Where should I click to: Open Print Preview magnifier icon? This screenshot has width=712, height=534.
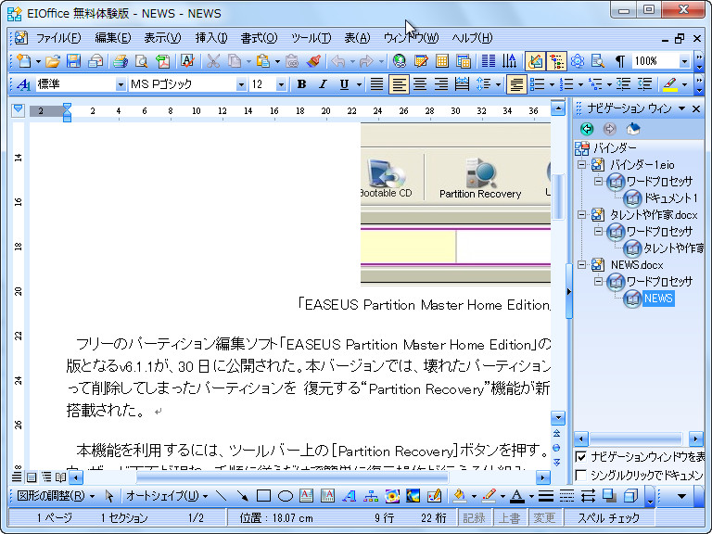142,61
